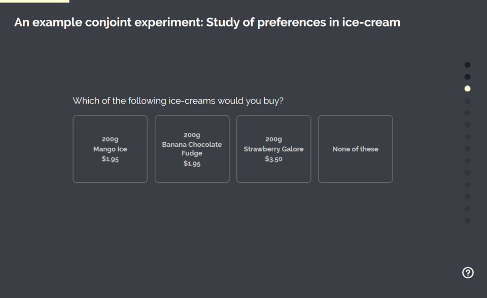
Task: Go to the seventh progress dot
Action: (x=467, y=137)
